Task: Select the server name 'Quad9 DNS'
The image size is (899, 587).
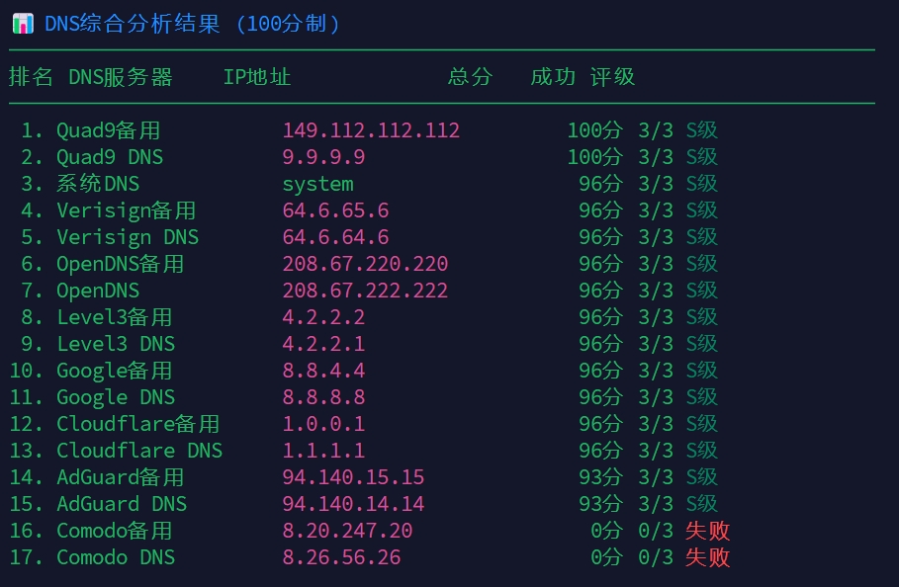Action: click(x=110, y=157)
